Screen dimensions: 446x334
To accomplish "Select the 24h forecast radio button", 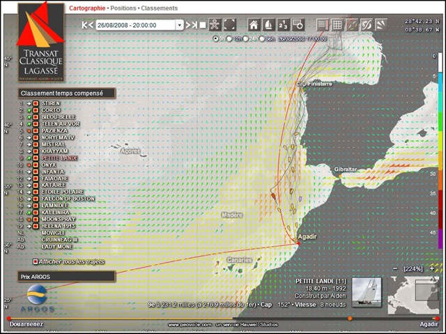I will [245, 38].
